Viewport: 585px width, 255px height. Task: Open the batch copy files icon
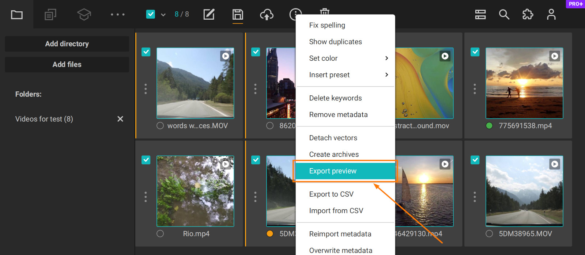click(x=50, y=15)
